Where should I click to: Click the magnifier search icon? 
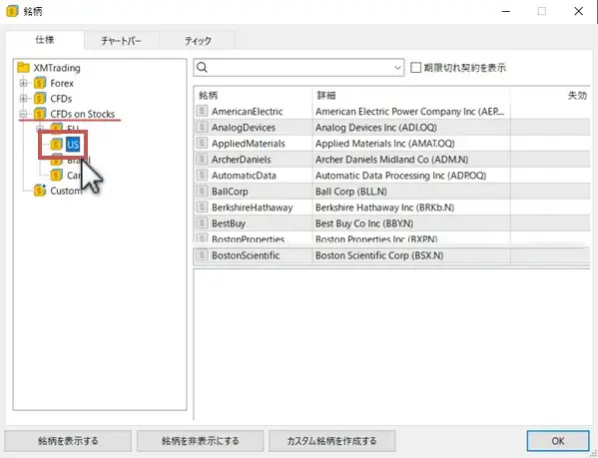coord(202,68)
